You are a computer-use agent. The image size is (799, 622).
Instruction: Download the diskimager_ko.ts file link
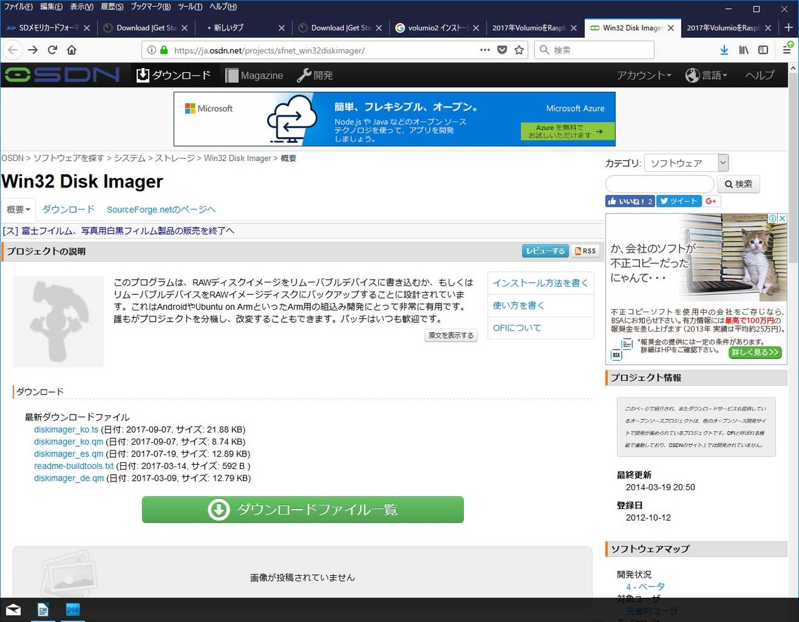(66, 430)
